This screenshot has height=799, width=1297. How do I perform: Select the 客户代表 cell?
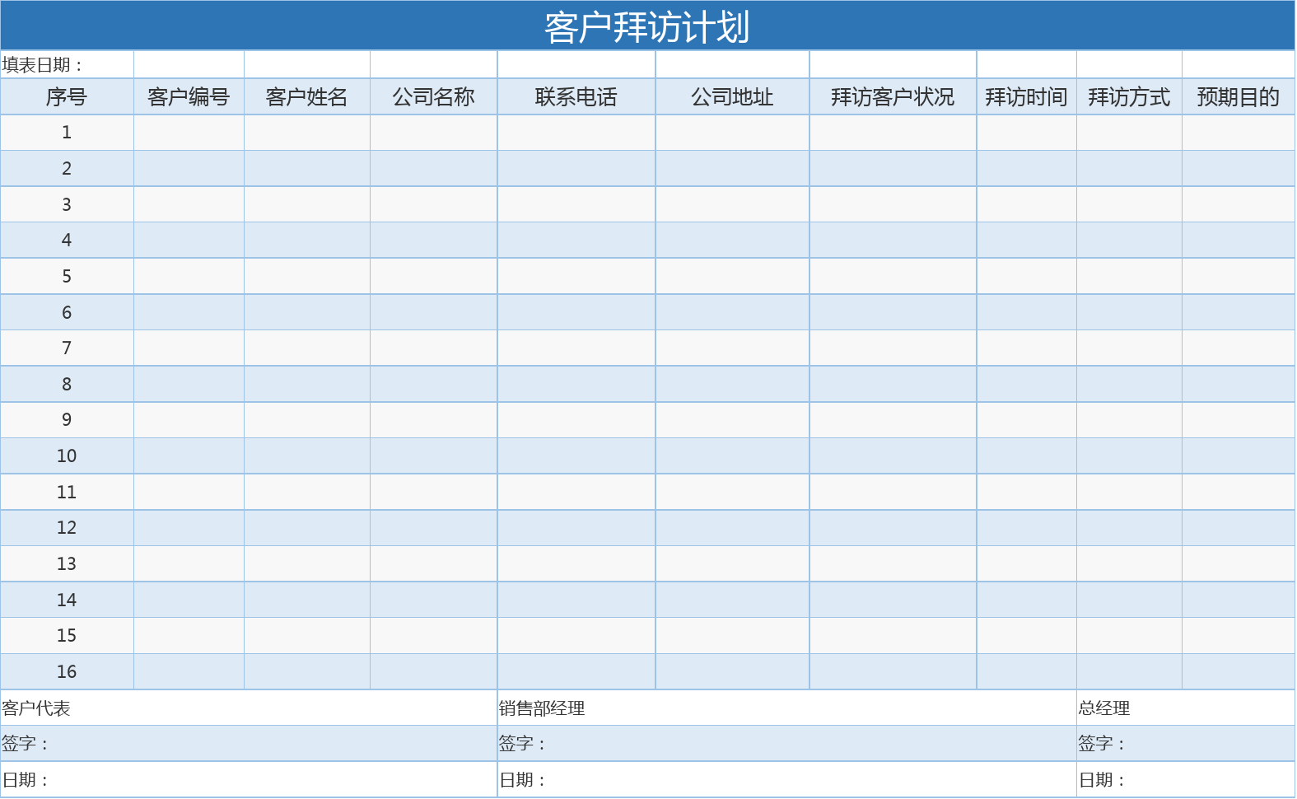click(249, 708)
